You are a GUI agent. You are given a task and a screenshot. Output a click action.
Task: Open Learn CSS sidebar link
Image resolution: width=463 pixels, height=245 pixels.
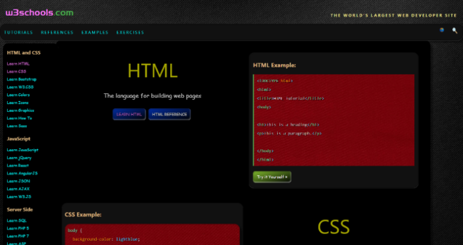[x=17, y=72]
